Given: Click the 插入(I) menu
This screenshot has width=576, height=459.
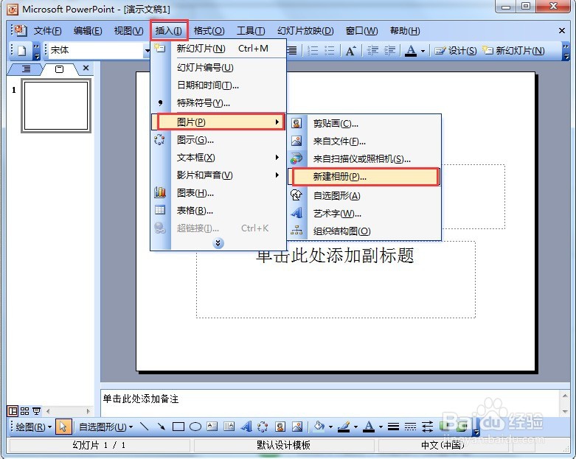Looking at the screenshot, I should [x=169, y=30].
